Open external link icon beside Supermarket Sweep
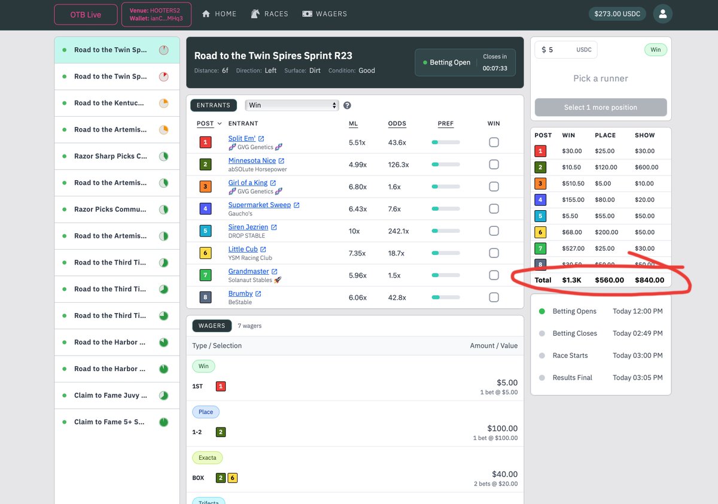 coord(296,205)
